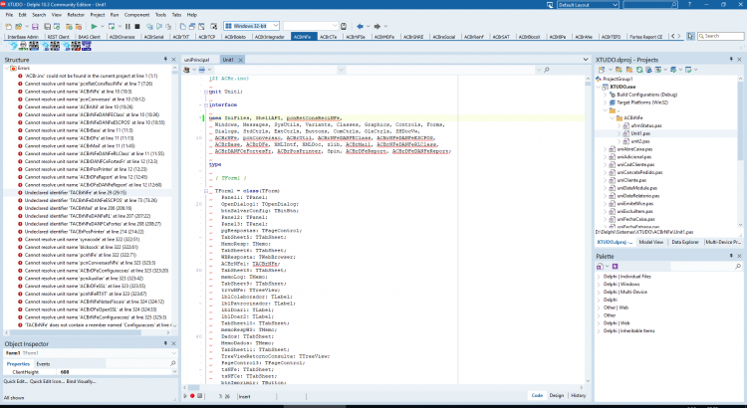Open the Events tab in Object Inspector

(44, 364)
